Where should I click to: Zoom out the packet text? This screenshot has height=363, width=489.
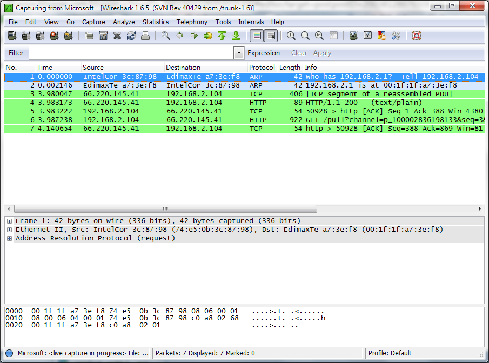pos(305,36)
